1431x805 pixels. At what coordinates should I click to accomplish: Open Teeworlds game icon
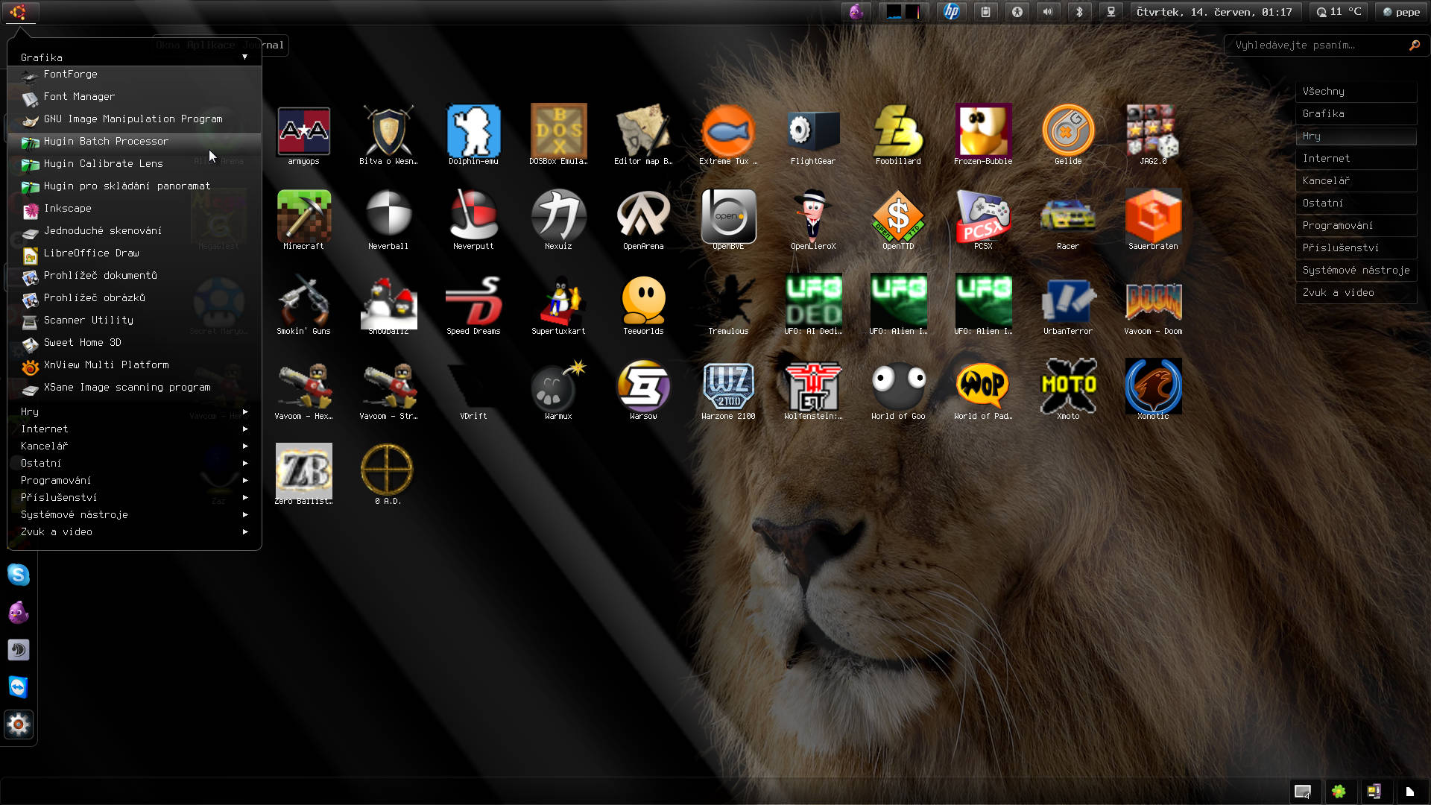(x=643, y=301)
